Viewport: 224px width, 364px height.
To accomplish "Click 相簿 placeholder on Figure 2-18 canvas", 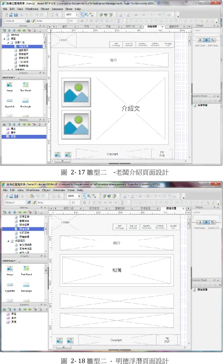I will 117,270.
